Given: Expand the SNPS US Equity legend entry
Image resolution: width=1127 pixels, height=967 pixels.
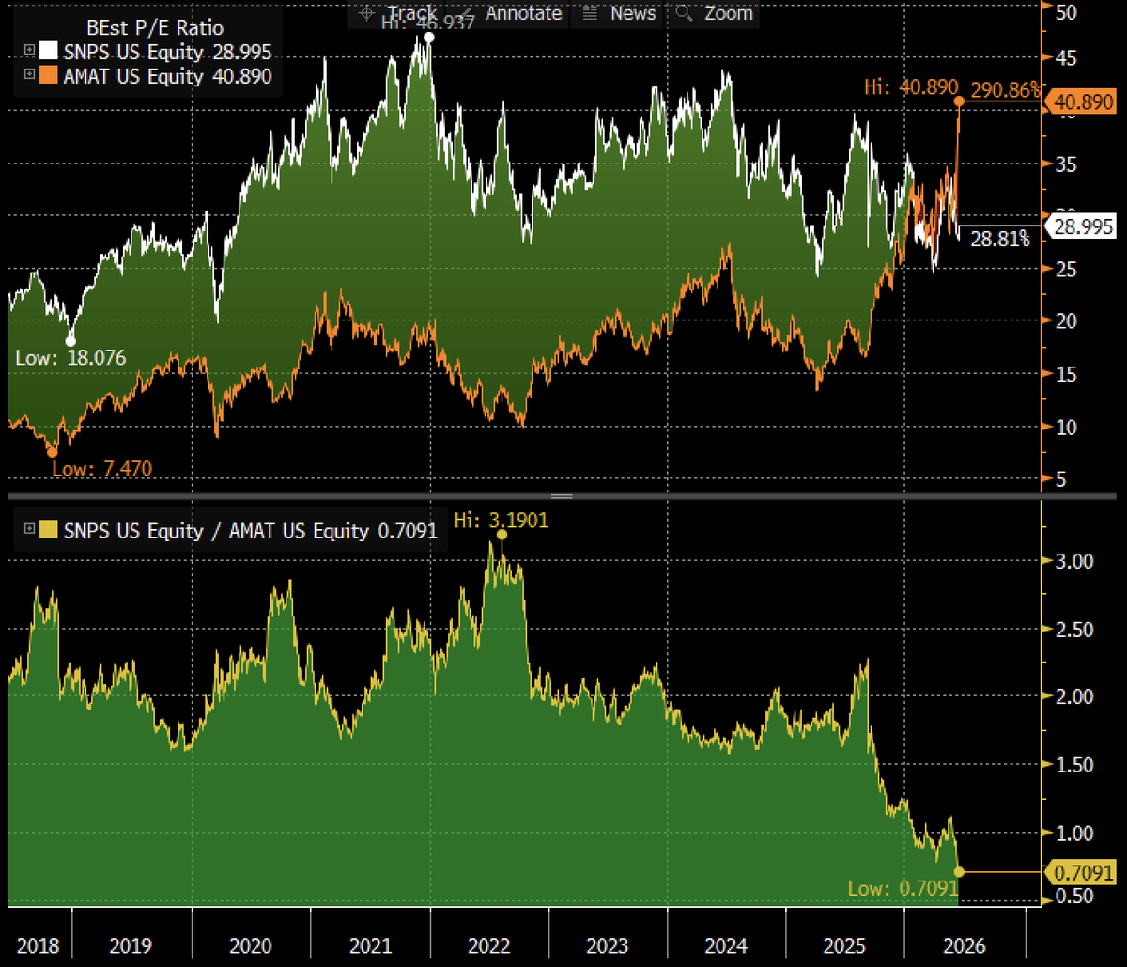Looking at the screenshot, I should 29,50.
